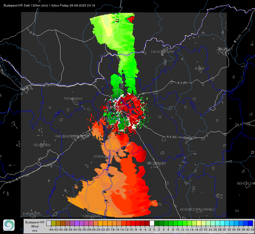Click the swirl logo icon beside the legend
Image resolution: width=255 pixels, height=234 pixels.
coord(9,225)
